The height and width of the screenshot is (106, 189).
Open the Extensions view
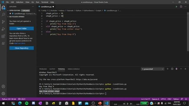pos(3,36)
